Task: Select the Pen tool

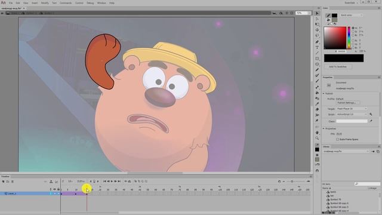Action: click(317, 42)
